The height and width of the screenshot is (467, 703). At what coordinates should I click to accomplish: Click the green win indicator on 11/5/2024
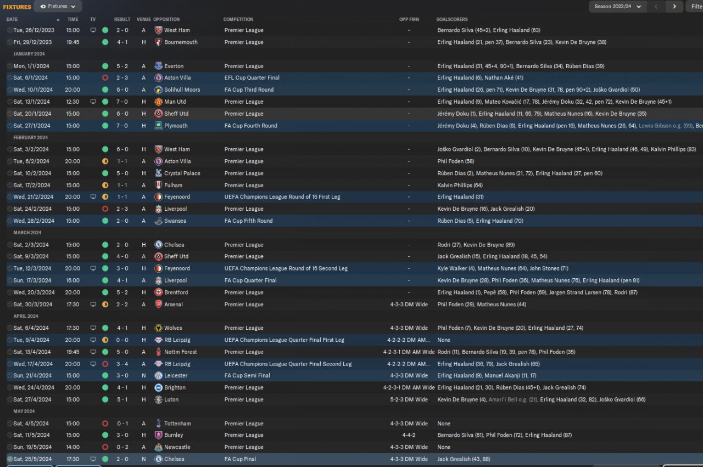tap(105, 435)
